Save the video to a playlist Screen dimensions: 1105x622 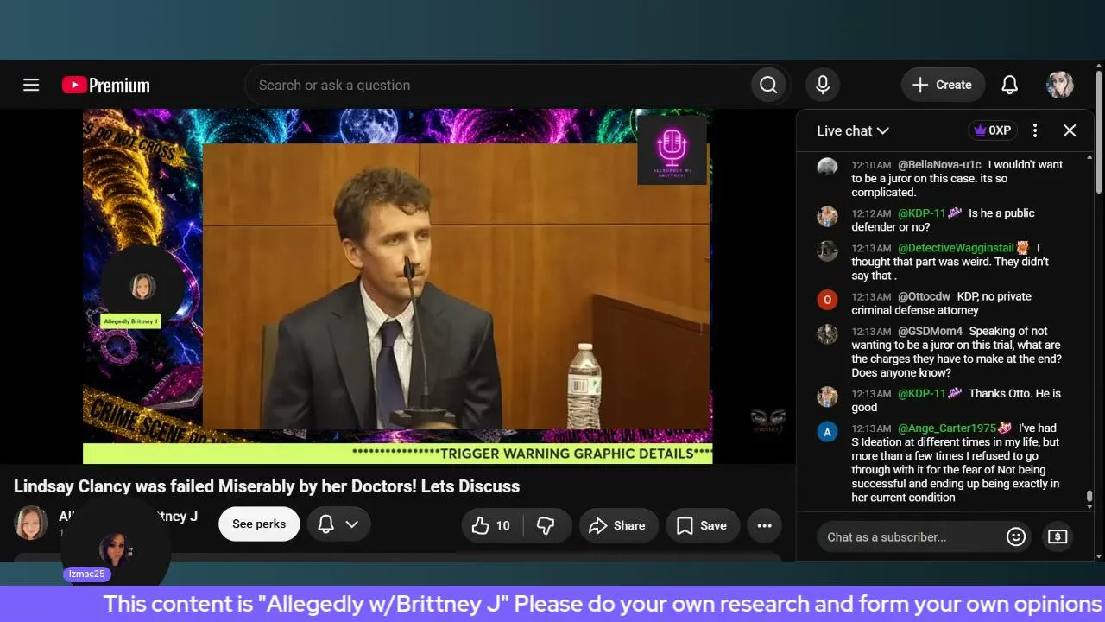702,525
